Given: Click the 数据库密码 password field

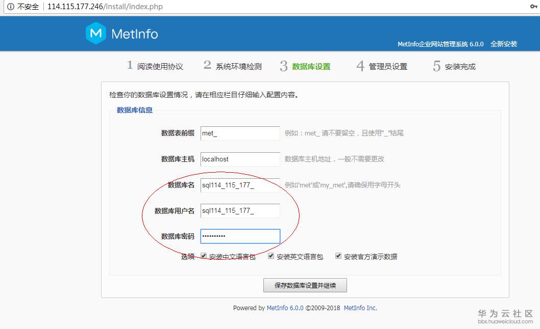Looking at the screenshot, I should pyautogui.click(x=240, y=236).
